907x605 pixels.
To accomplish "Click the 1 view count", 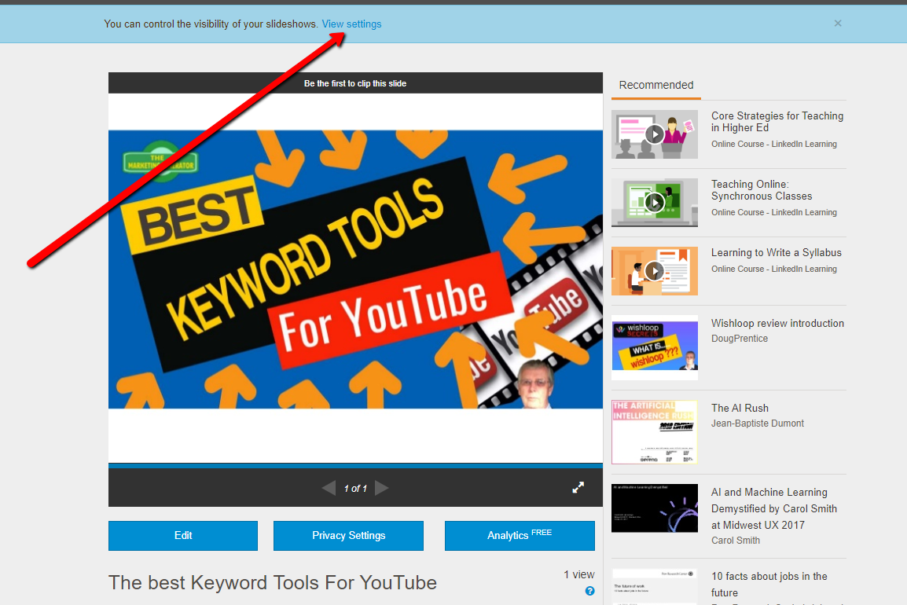I will (579, 574).
